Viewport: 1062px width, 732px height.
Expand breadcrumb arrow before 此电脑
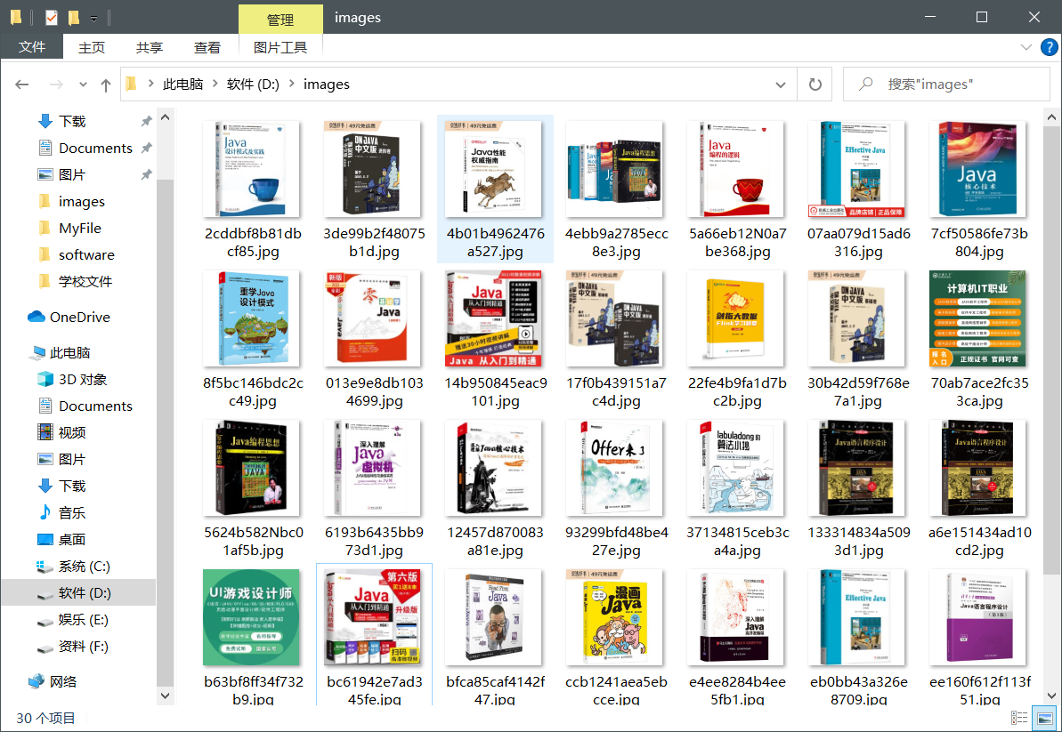pos(150,84)
